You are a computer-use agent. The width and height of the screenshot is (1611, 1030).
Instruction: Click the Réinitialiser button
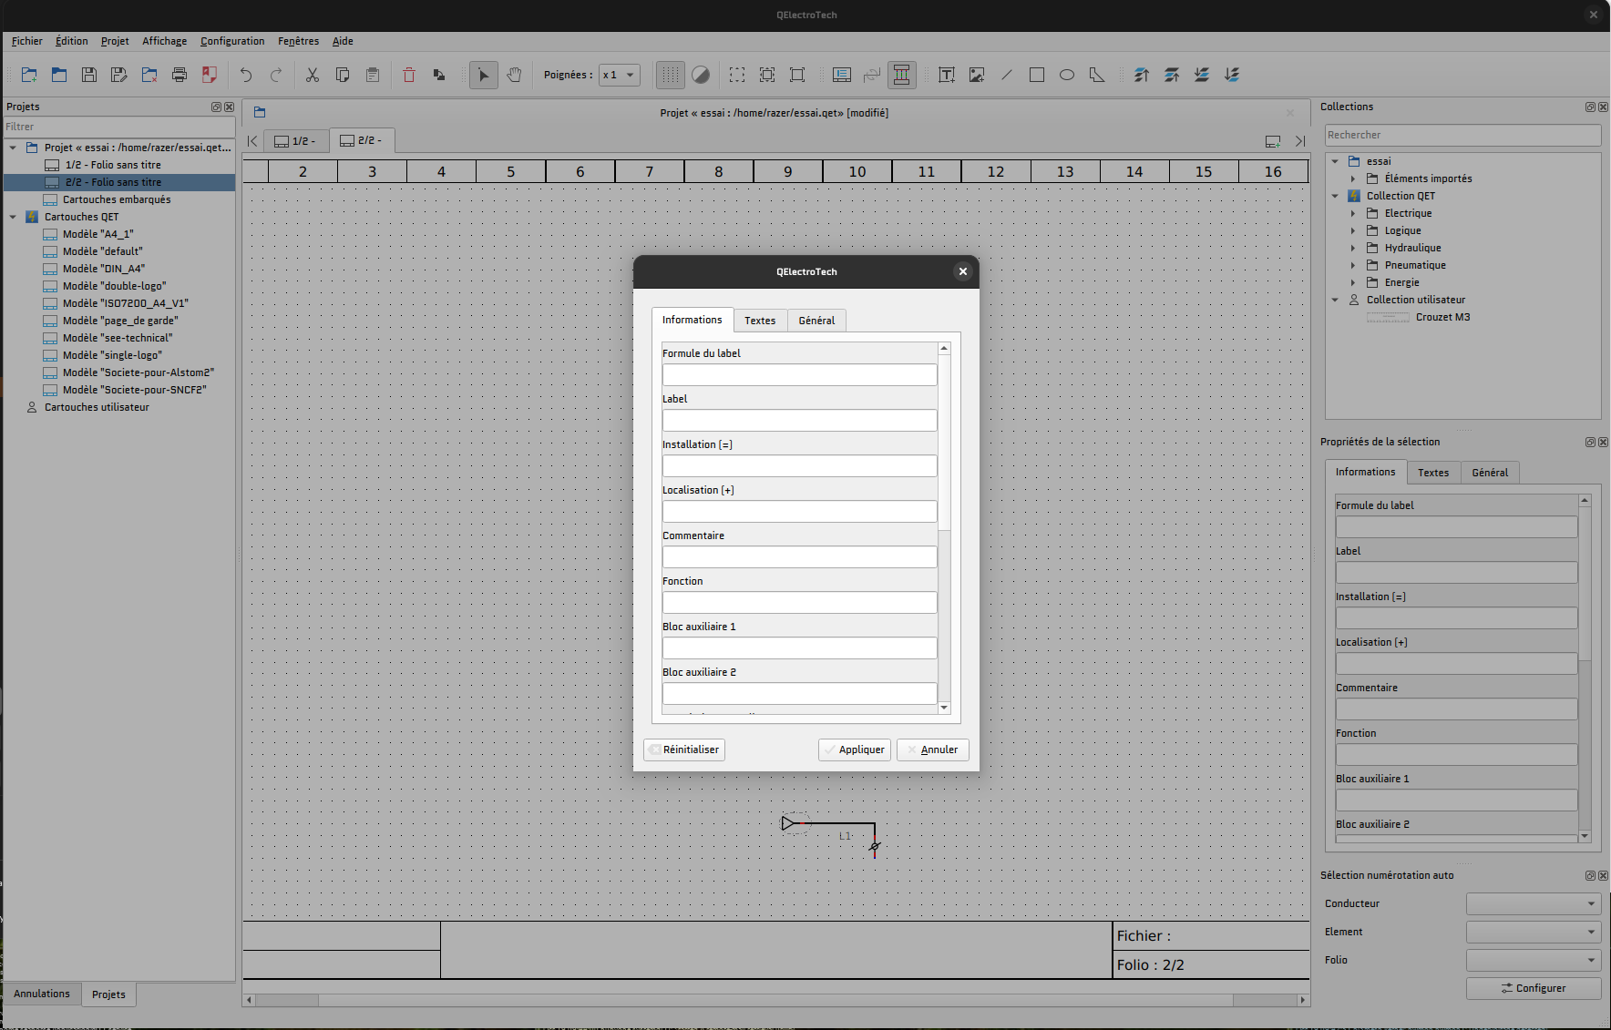684,750
